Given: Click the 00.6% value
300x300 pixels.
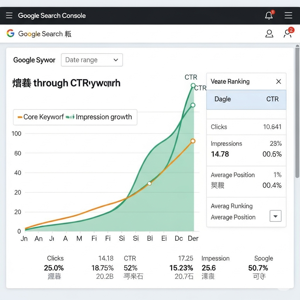Looking at the screenshot, I should [272, 154].
